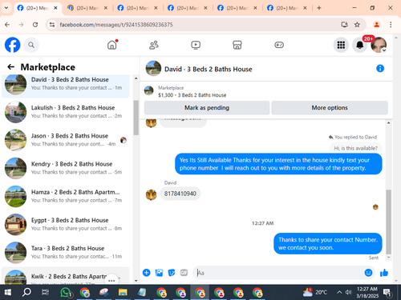Select Hamza - 2 Beds 2 Baths Apartment chat
Screen dimensions: 401x300
point(66,196)
